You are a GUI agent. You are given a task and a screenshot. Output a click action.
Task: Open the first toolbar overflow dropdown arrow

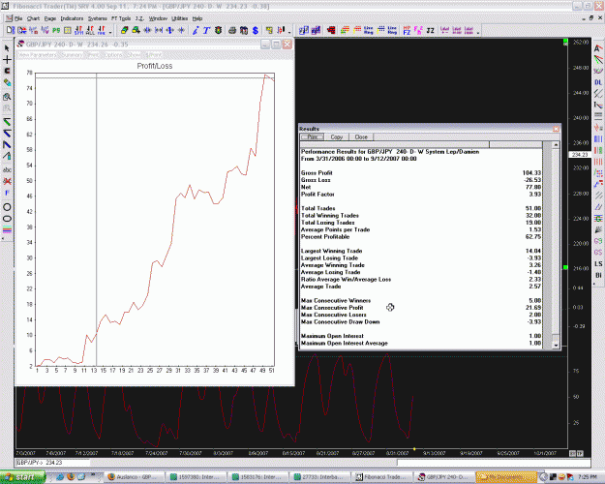pyautogui.click(x=110, y=32)
